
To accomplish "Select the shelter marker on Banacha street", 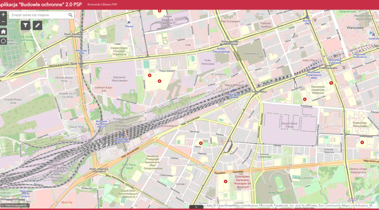I will 200,143.
